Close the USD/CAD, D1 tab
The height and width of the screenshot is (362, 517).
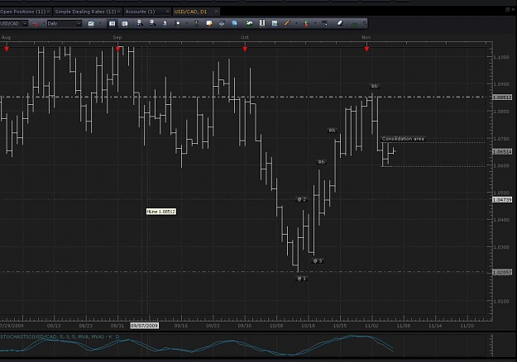point(216,12)
